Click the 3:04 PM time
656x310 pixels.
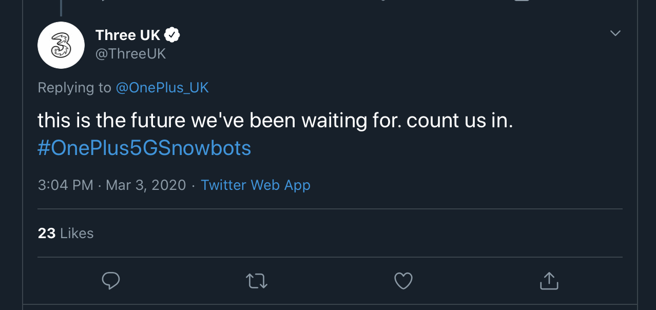(65, 185)
